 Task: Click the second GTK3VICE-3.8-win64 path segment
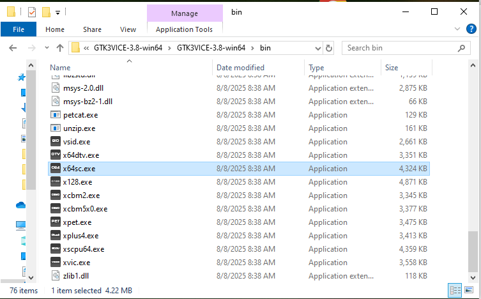[211, 48]
